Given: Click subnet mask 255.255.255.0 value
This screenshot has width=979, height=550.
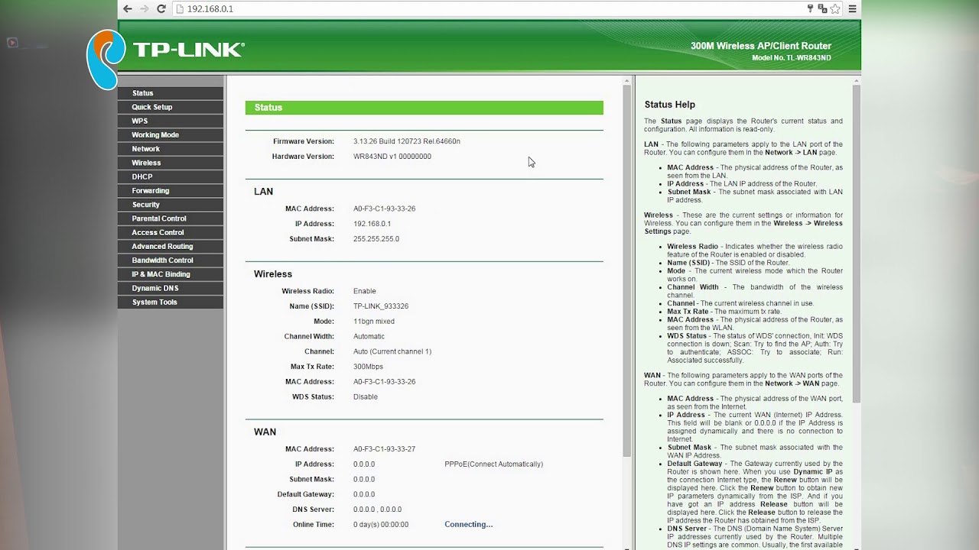Looking at the screenshot, I should pyautogui.click(x=376, y=239).
